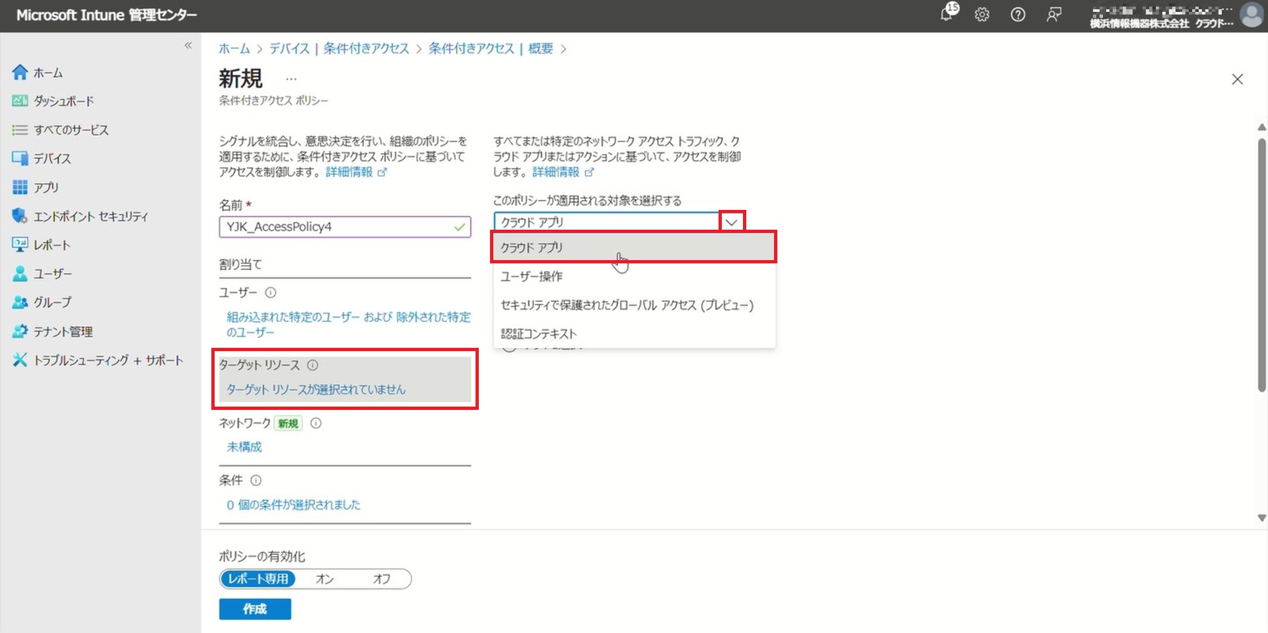Click the Microsoft Intune 管理センター title
This screenshot has height=633, width=1268.
(x=106, y=15)
